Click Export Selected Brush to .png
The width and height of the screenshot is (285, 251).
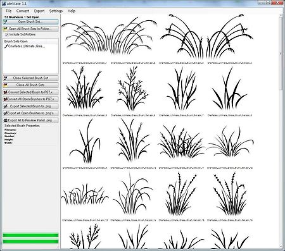pos(30,106)
